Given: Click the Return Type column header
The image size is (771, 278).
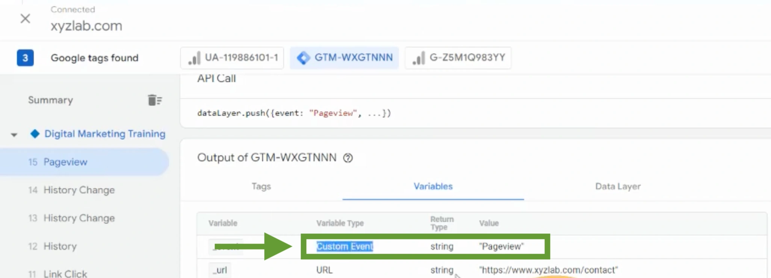Looking at the screenshot, I should pyautogui.click(x=442, y=223).
